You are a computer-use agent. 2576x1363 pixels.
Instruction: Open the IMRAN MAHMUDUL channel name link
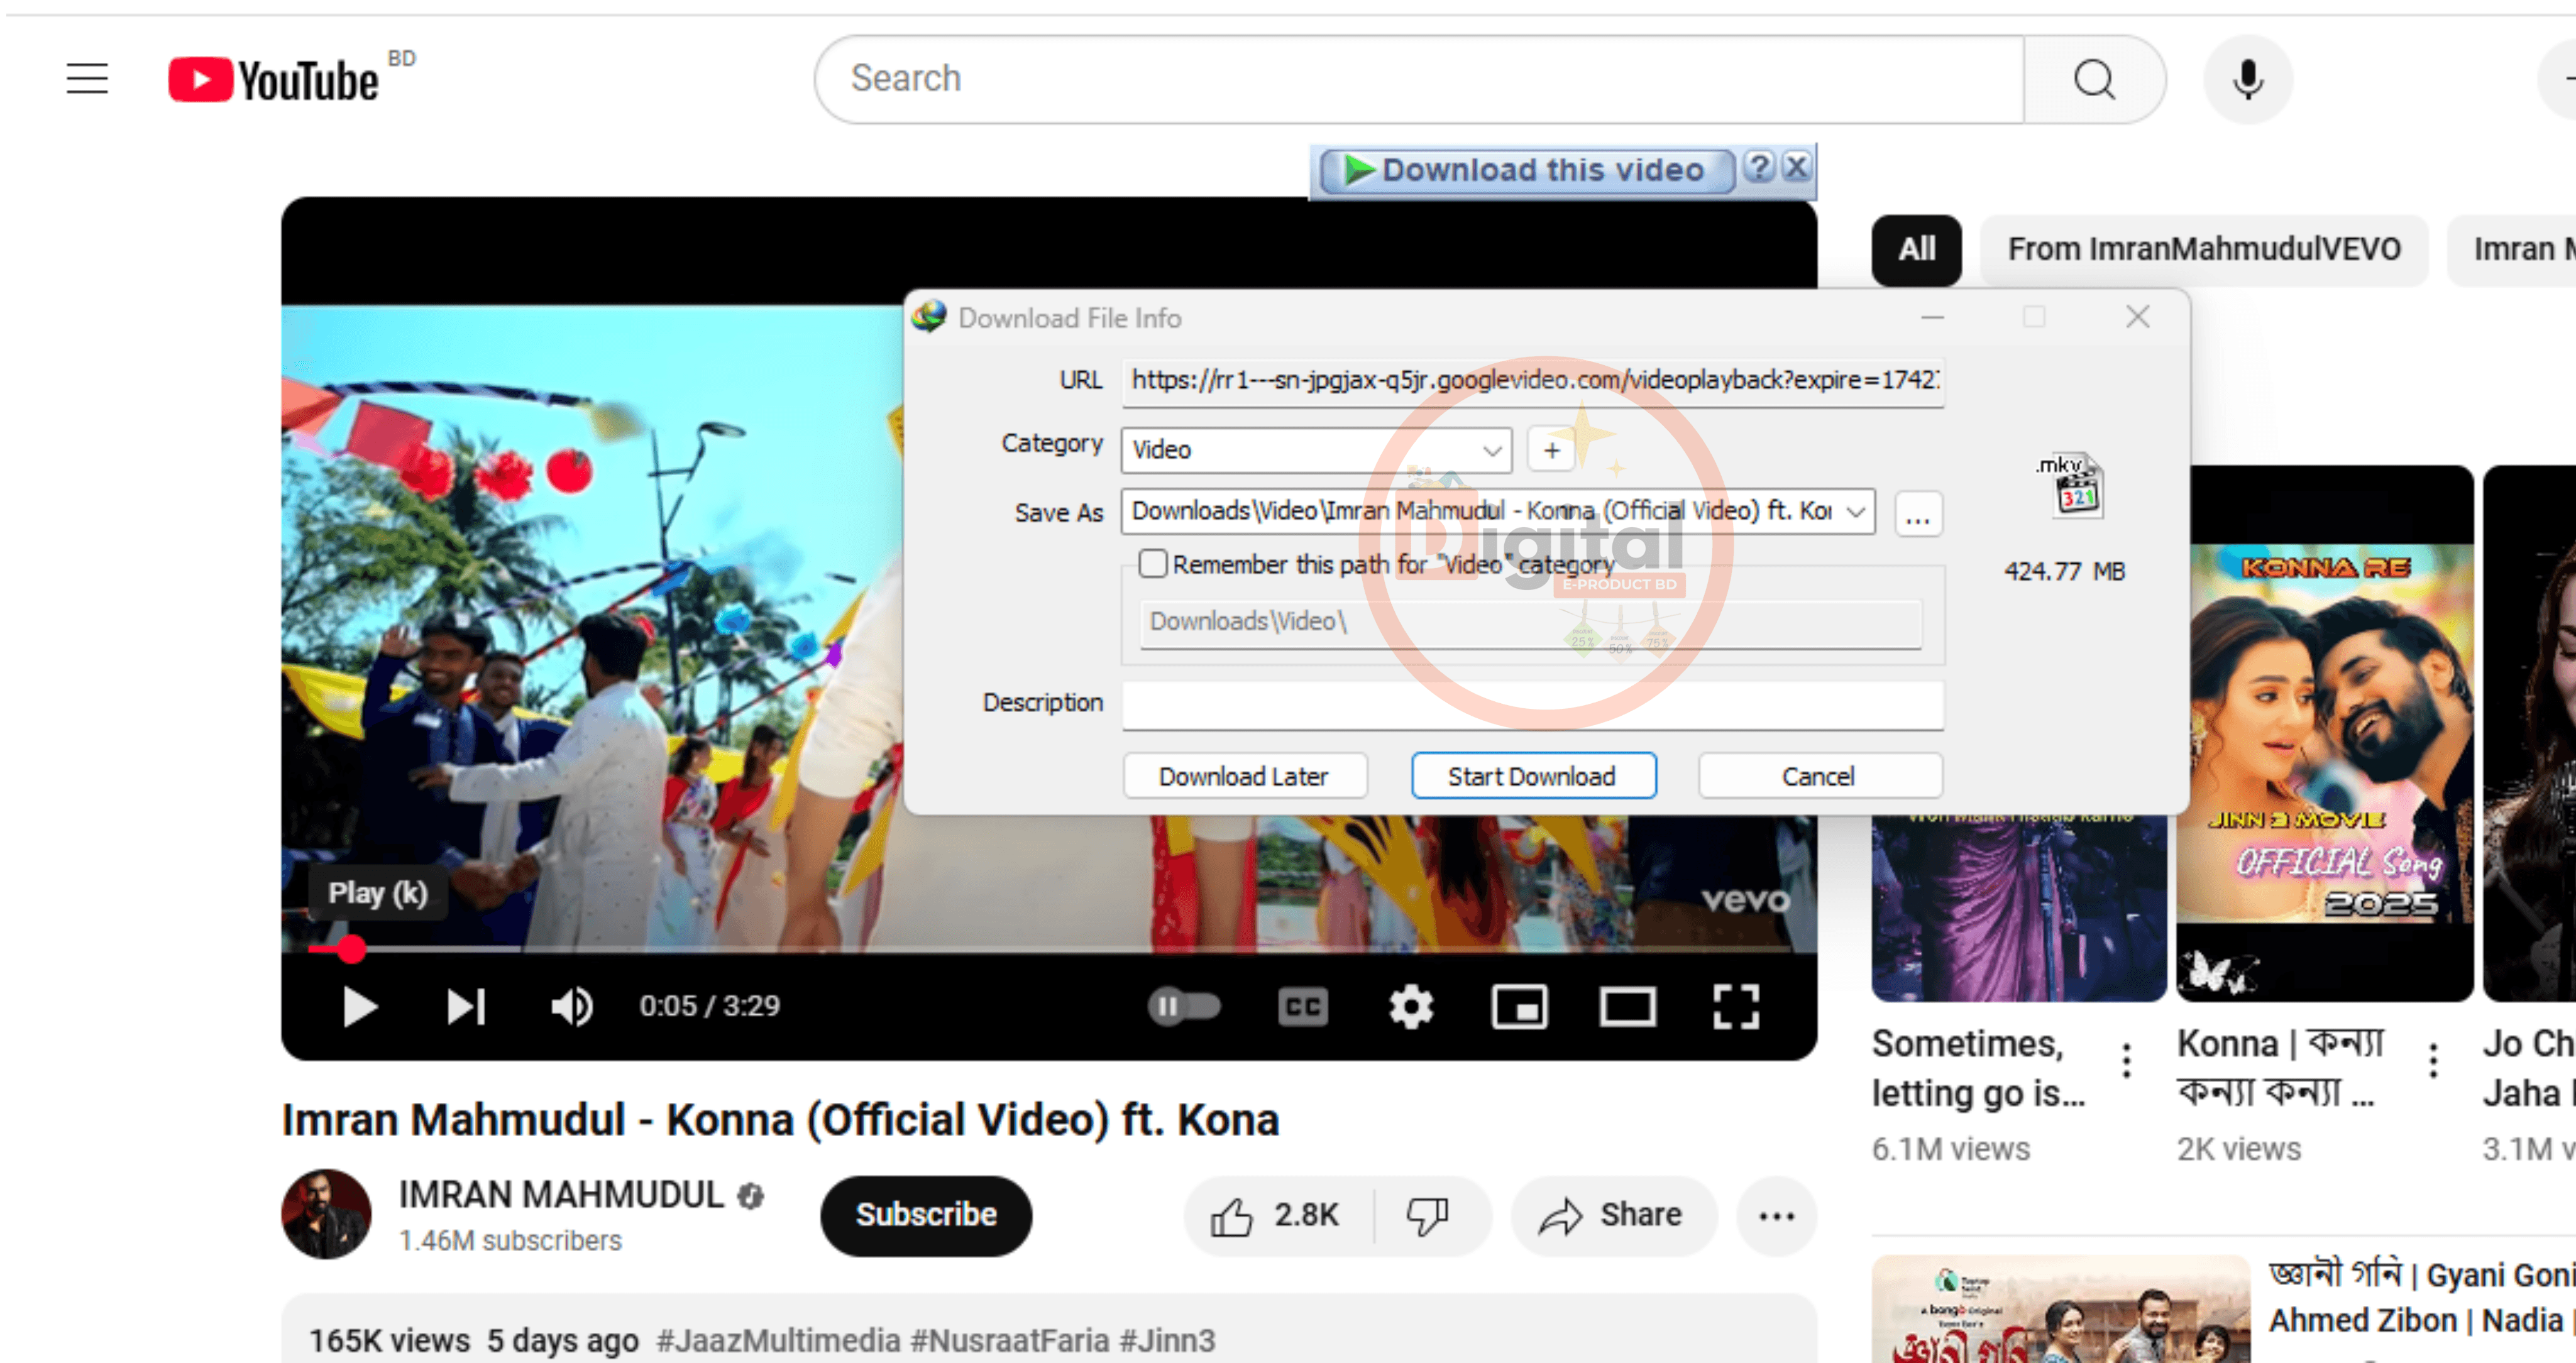[561, 1195]
